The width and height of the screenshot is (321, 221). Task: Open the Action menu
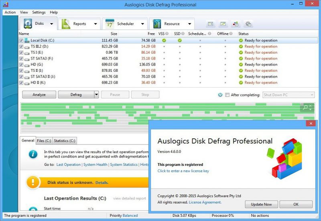pyautogui.click(x=10, y=12)
